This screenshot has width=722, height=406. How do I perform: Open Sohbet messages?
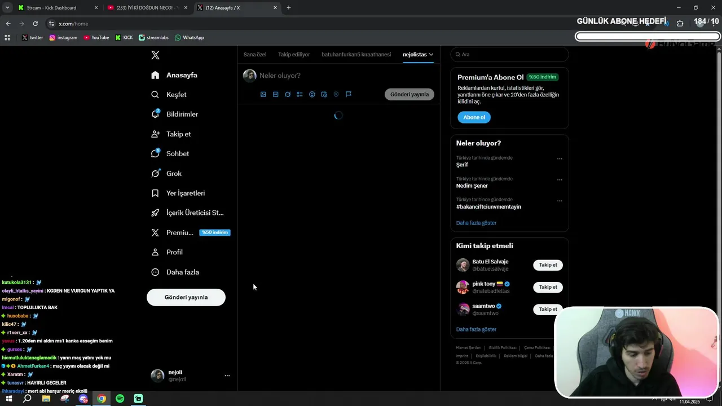pyautogui.click(x=170, y=153)
